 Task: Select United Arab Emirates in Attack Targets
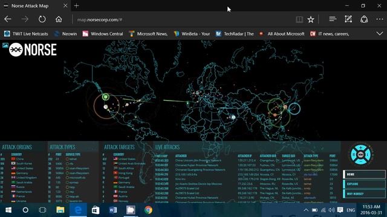[x=129, y=163]
